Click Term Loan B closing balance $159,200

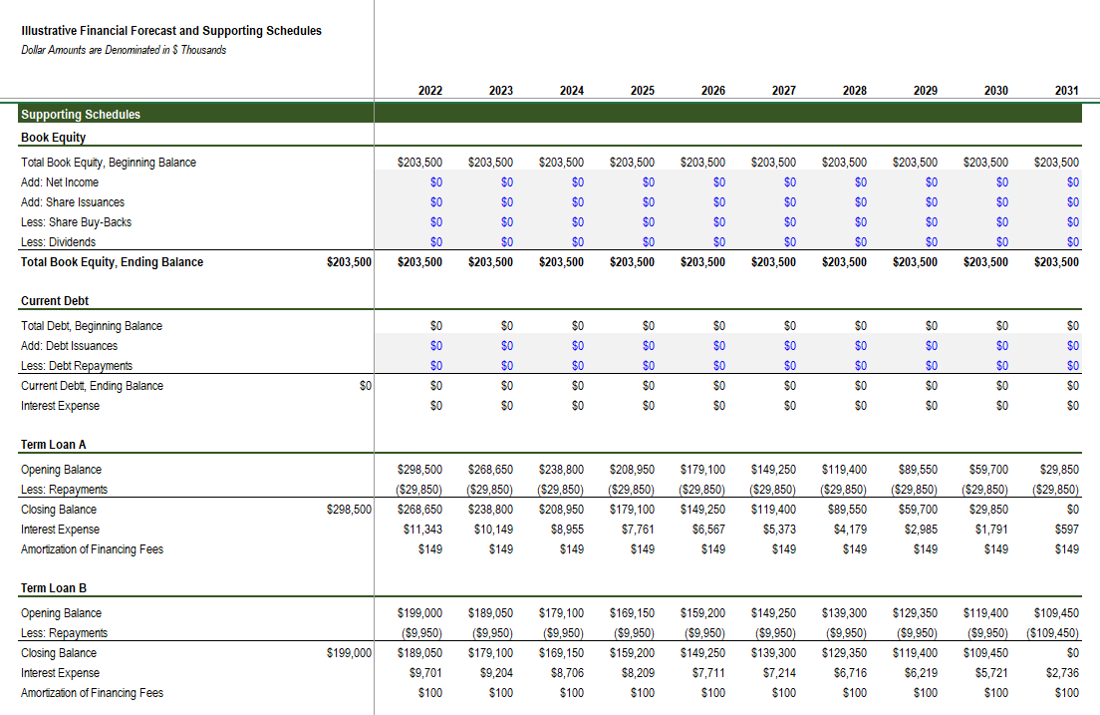click(632, 654)
